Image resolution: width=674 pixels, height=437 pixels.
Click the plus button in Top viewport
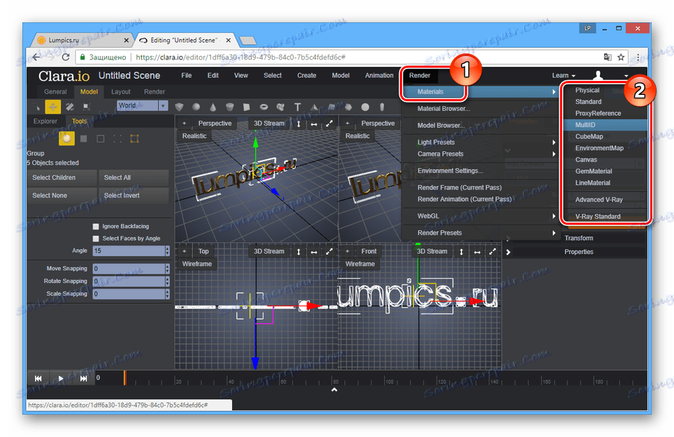(184, 251)
